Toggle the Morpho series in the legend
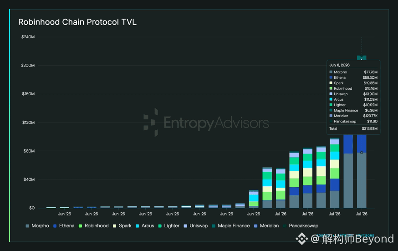 pos(37,225)
